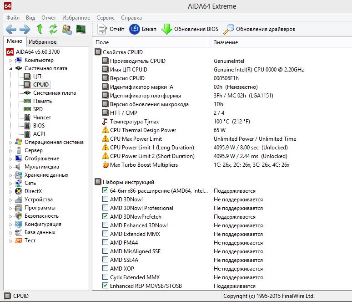The height and width of the screenshot is (302, 352).
Task: Click the green monitor graph toolbar icon
Action: (x=81, y=29)
